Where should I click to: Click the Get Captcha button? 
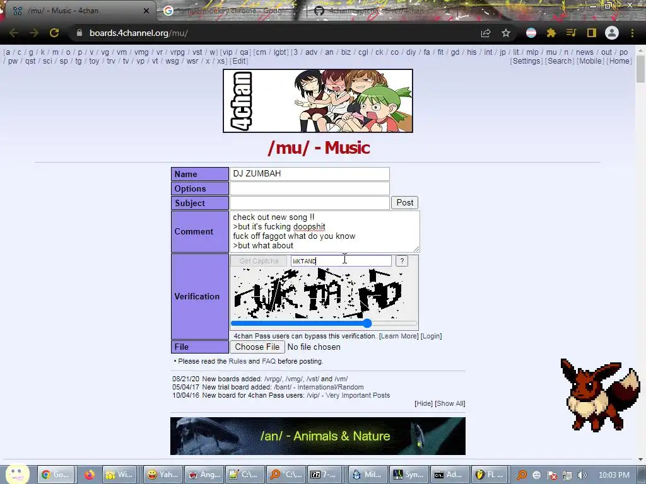[259, 261]
